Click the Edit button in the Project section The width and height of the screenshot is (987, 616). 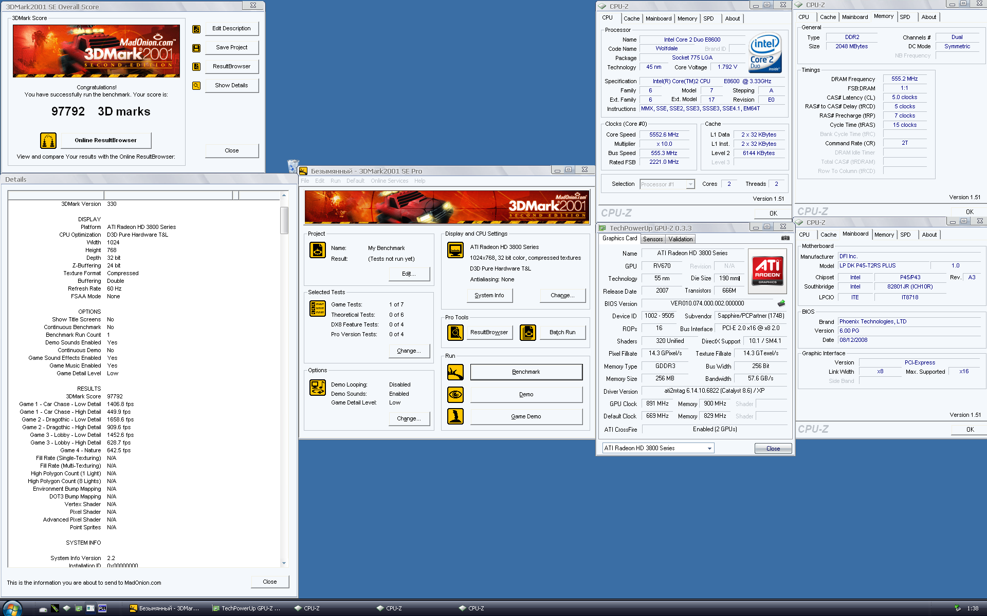(x=409, y=274)
